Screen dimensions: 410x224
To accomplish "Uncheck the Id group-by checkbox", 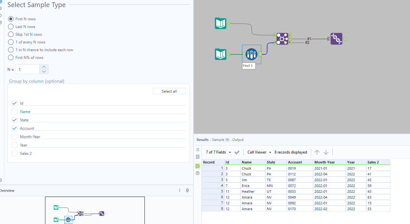I will coord(14,103).
